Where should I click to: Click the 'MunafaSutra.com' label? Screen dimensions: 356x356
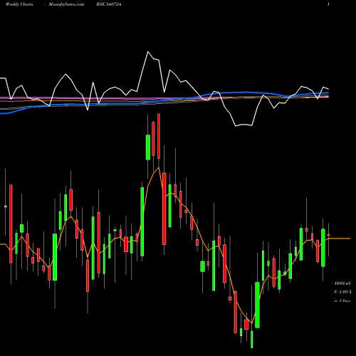click(x=66, y=4)
